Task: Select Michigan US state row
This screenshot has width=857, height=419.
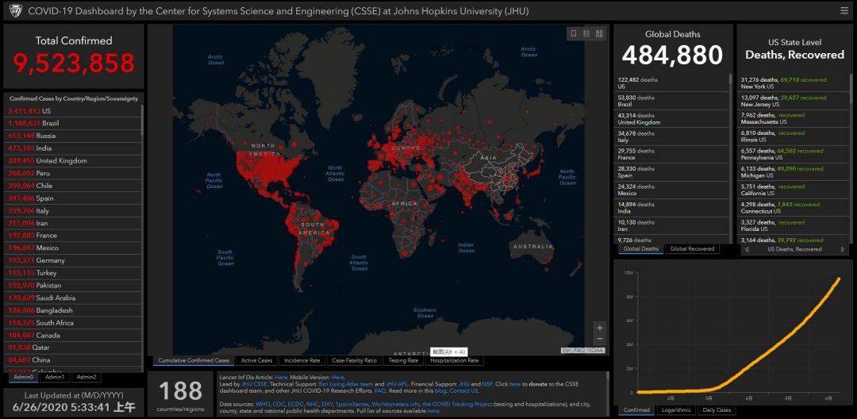Action: 794,172
